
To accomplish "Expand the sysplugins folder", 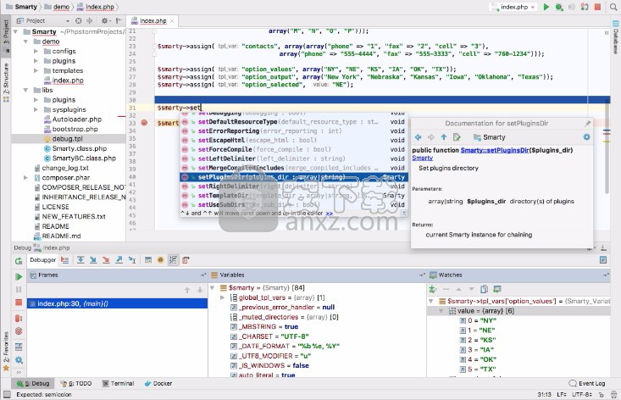I will pyautogui.click(x=36, y=109).
